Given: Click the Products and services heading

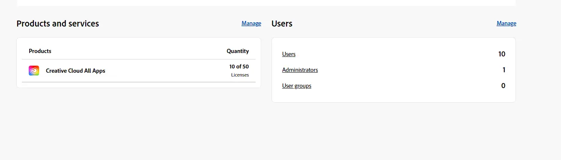Looking at the screenshot, I should click(x=57, y=24).
